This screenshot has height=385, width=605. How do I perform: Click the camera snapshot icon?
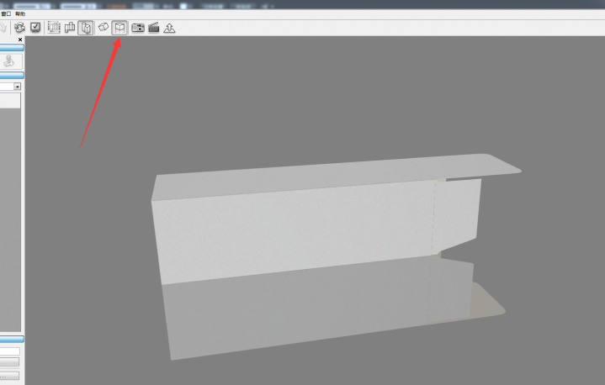click(x=138, y=28)
